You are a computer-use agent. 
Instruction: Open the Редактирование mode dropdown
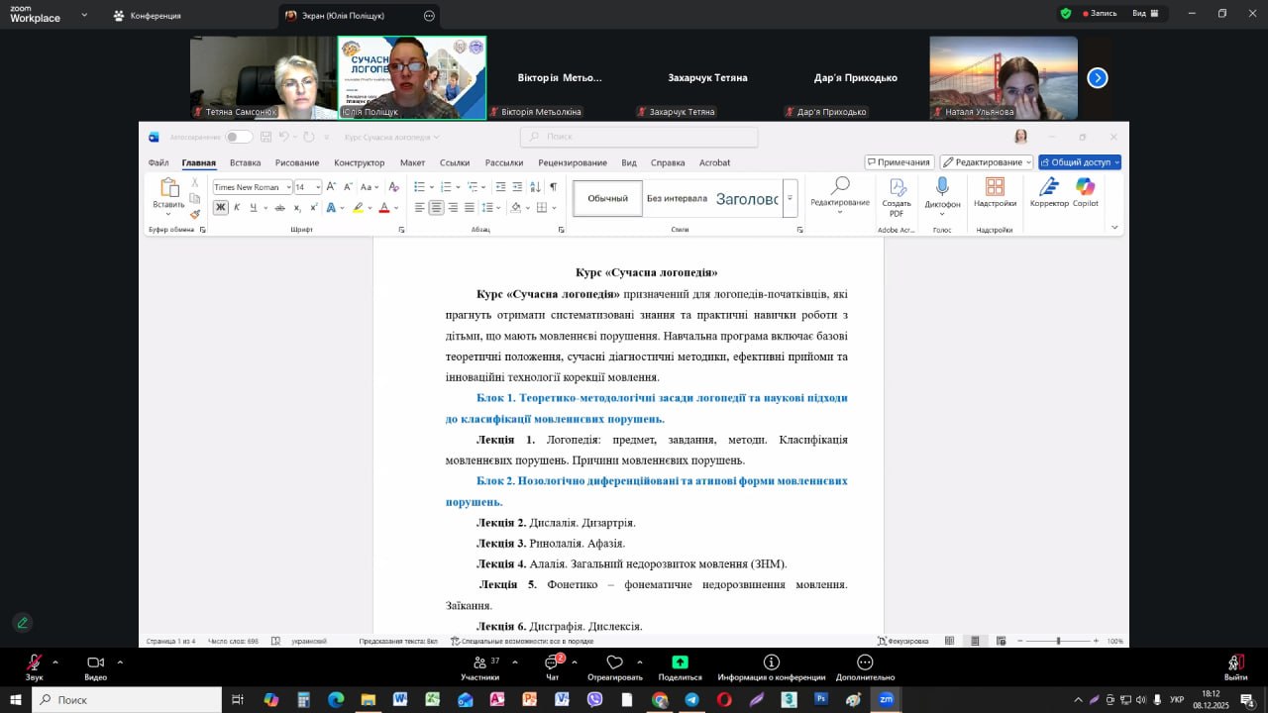[986, 162]
